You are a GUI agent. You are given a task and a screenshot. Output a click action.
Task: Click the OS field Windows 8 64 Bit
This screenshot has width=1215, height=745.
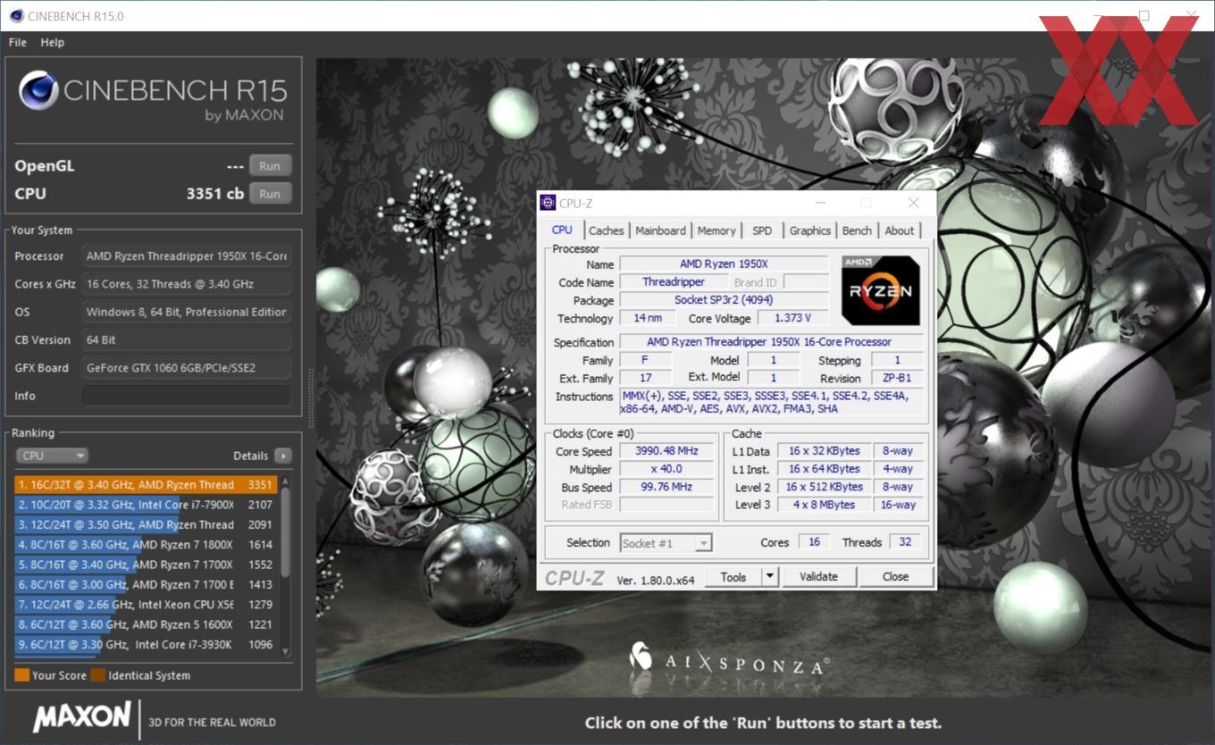pos(187,313)
